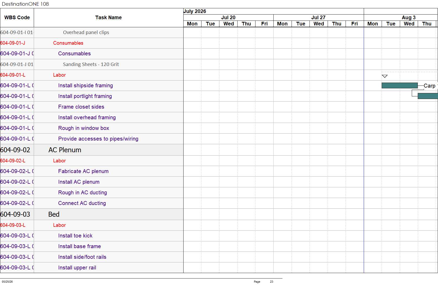
Task: Click the Task Name column header
Action: [109, 18]
